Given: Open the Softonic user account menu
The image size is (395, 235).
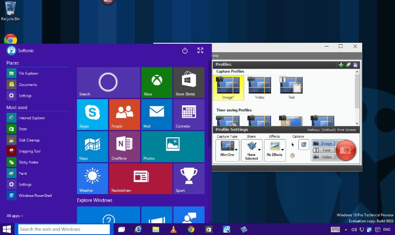Looking at the screenshot, I should click(20, 50).
